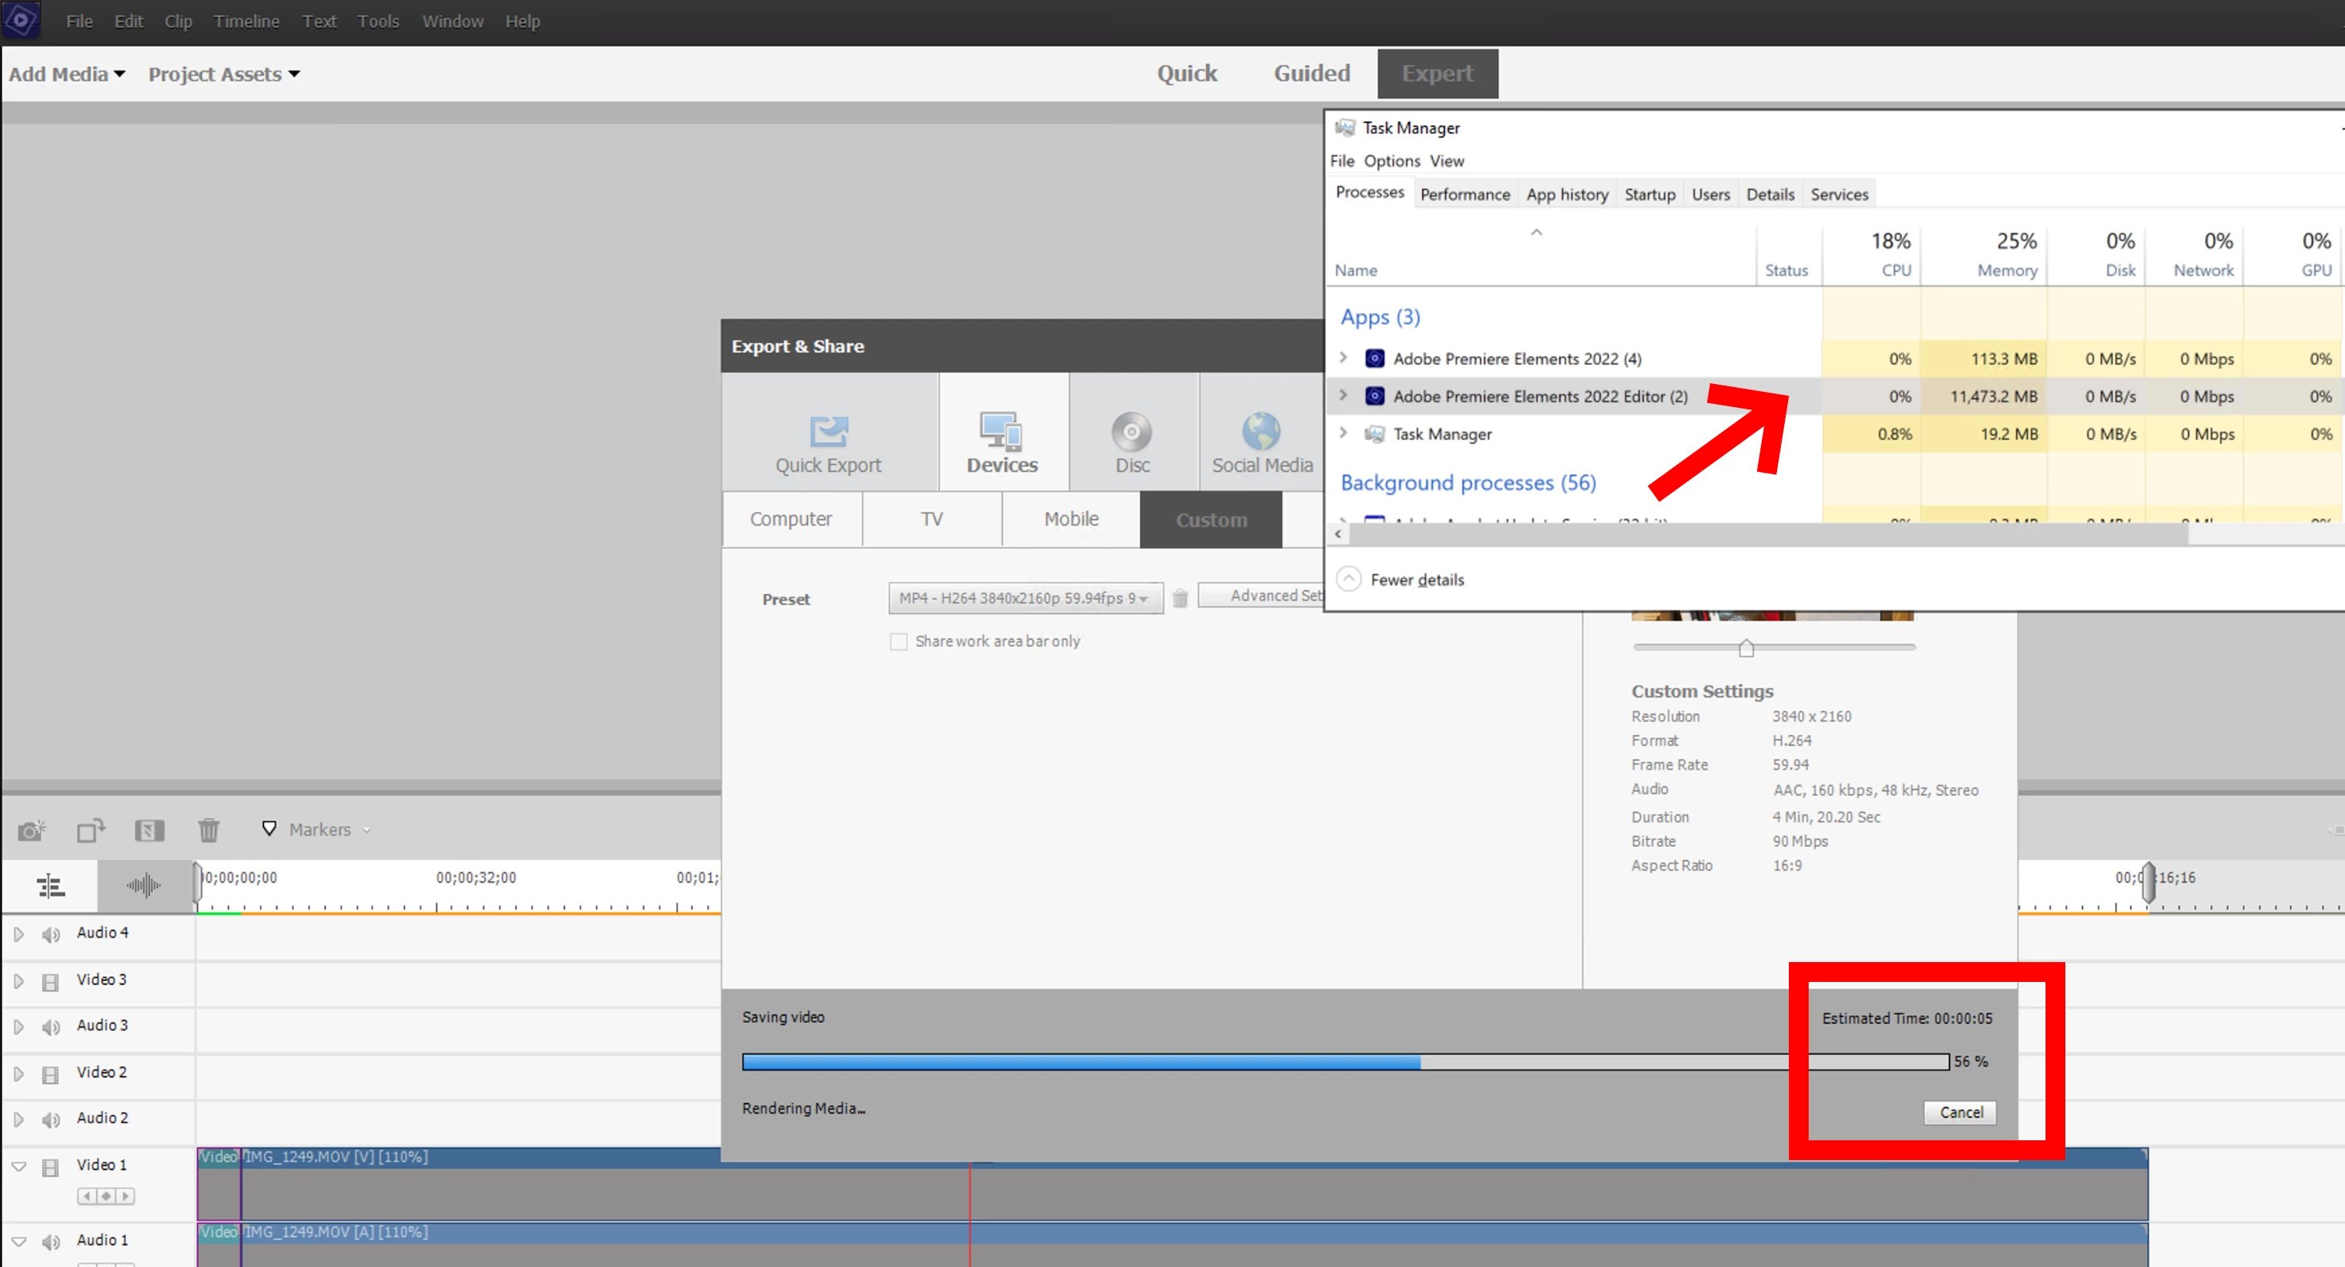Viewport: 2345px width, 1267px height.
Task: Click the rotate clip icon in timeline toolbar
Action: (x=90, y=830)
